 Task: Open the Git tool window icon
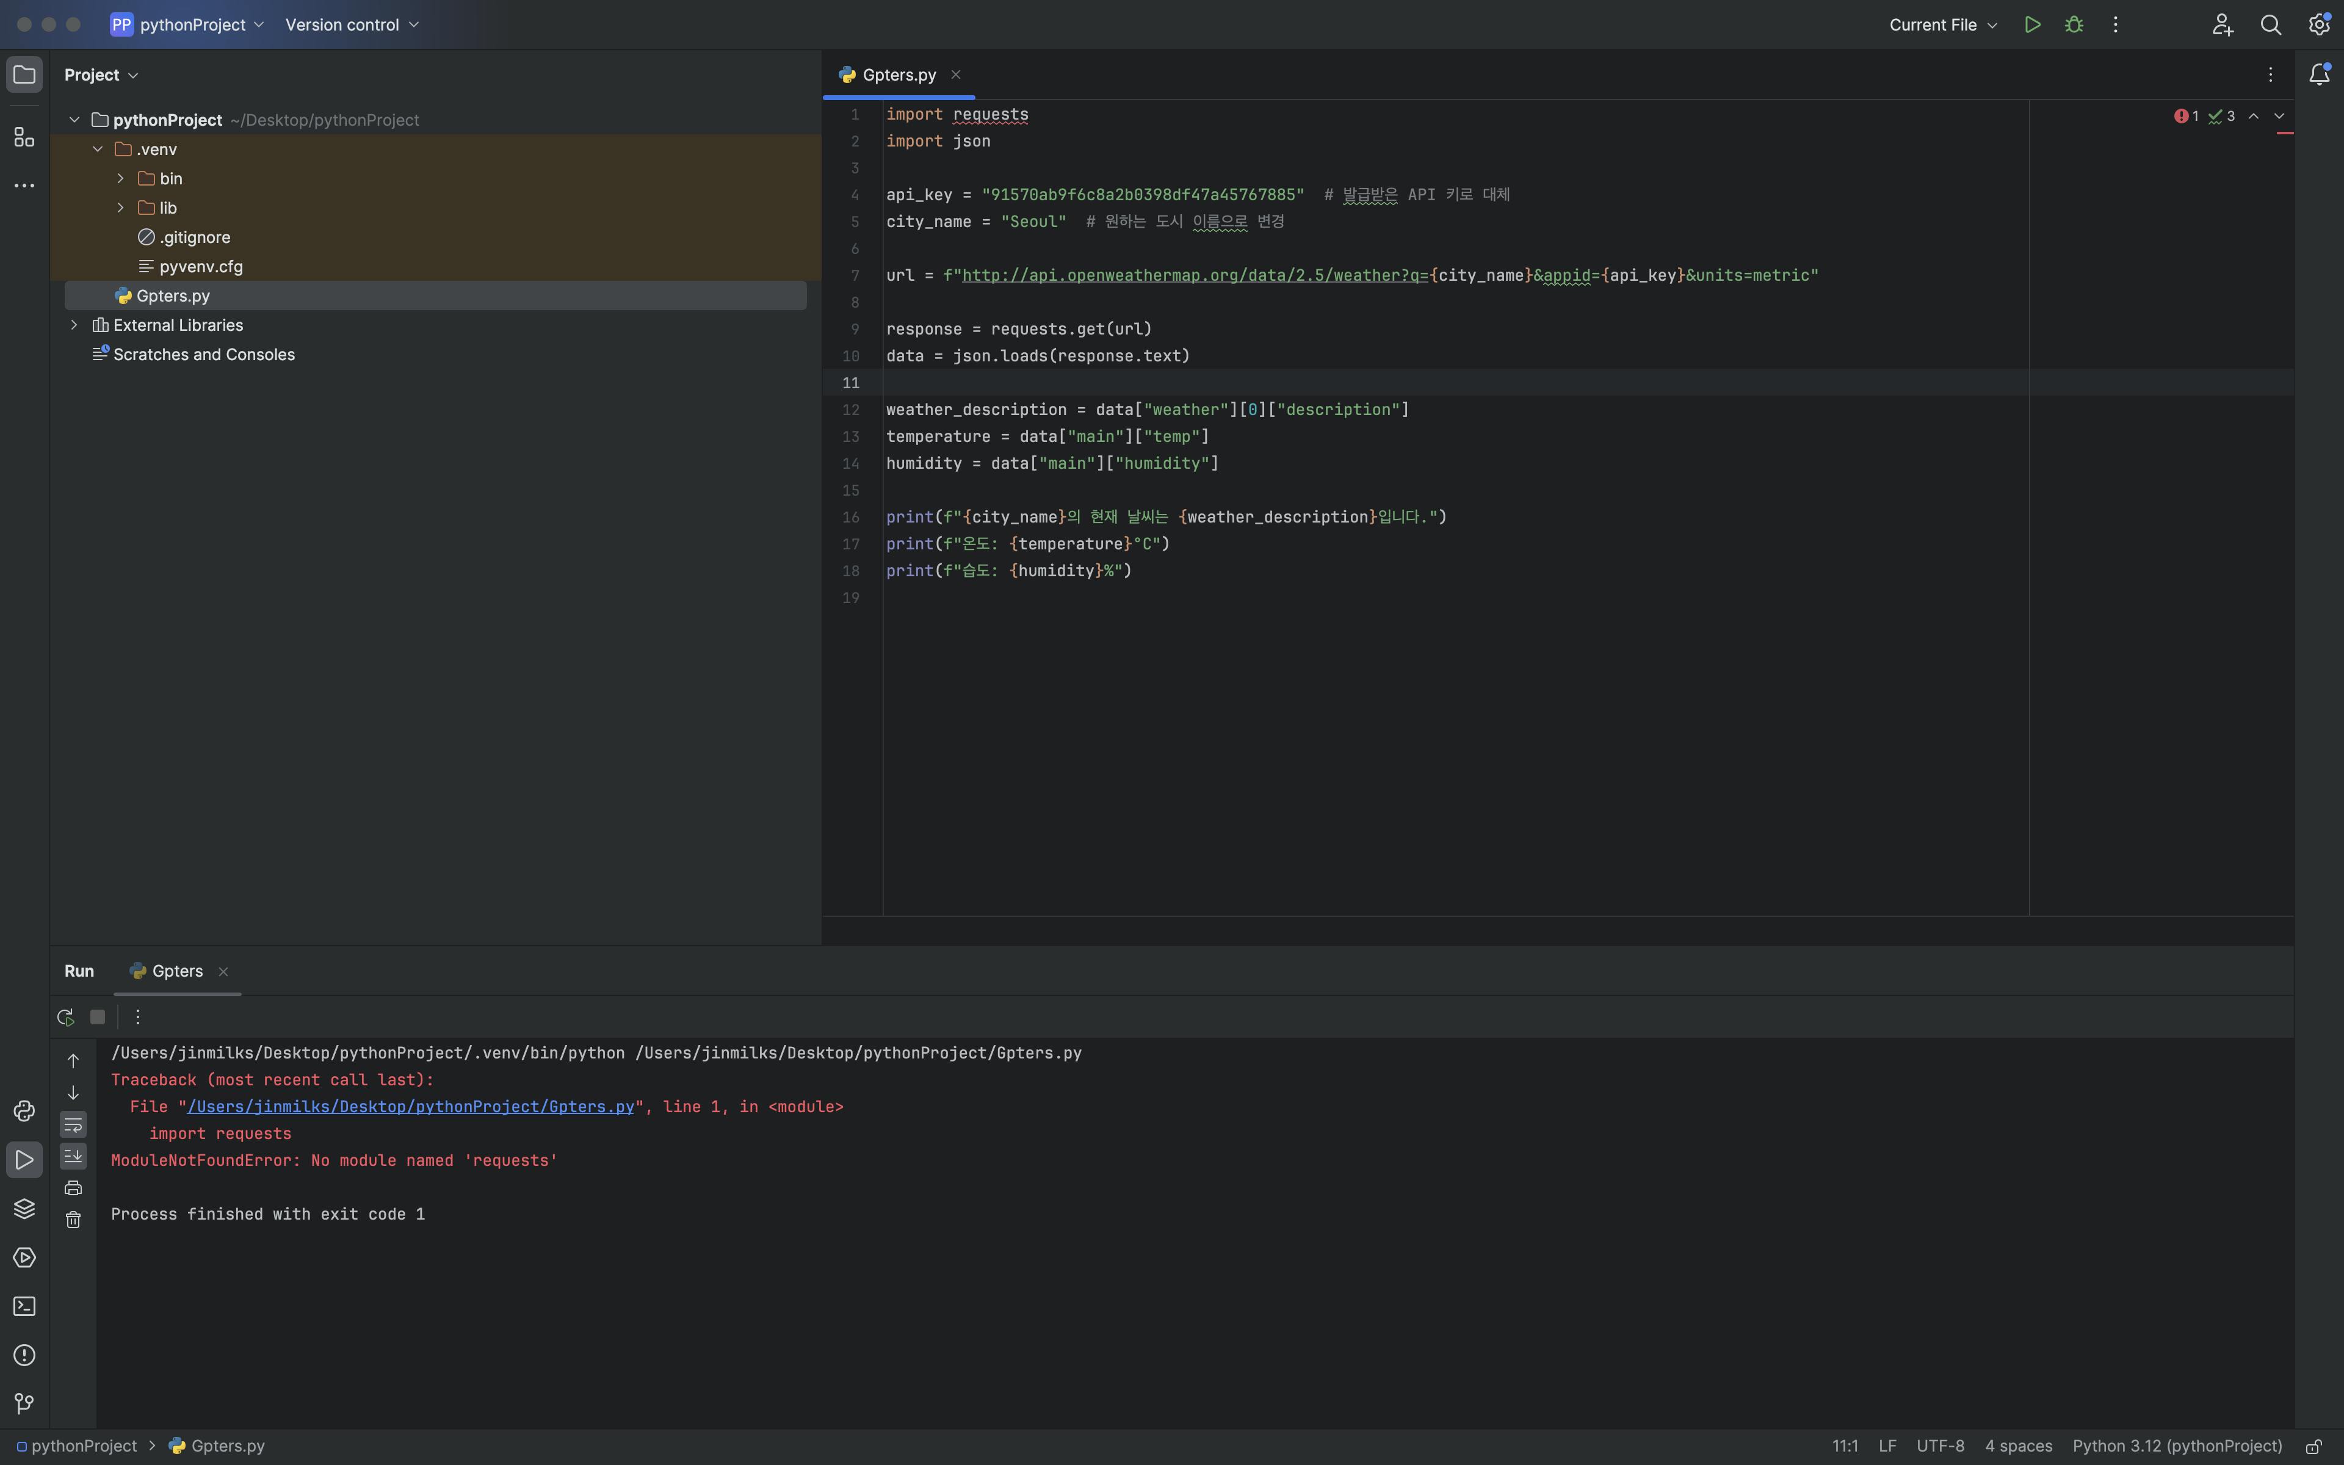[24, 1404]
